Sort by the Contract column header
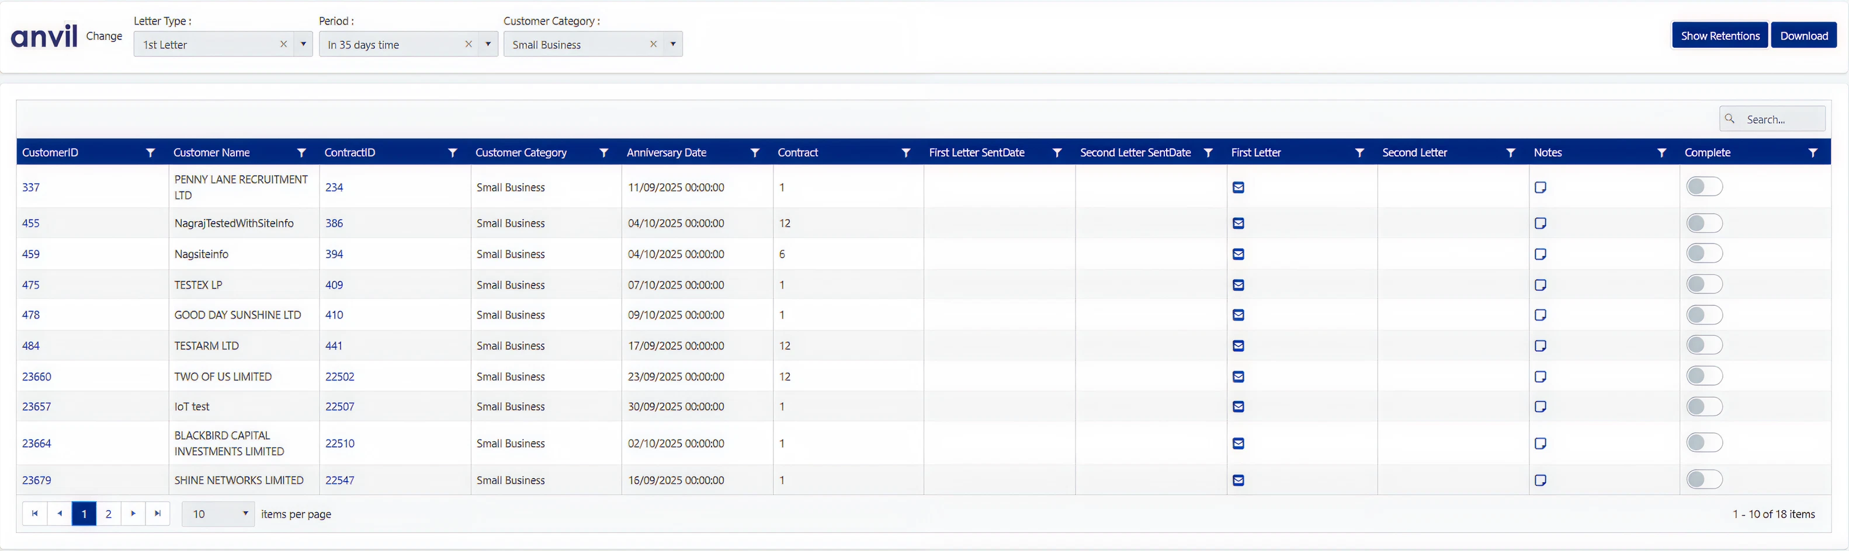The width and height of the screenshot is (1849, 551). [x=797, y=153]
